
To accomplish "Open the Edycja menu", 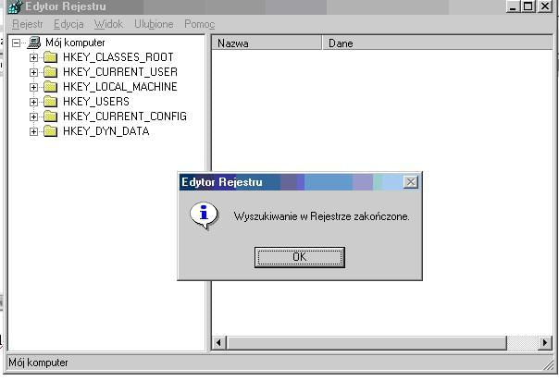I will tap(68, 24).
